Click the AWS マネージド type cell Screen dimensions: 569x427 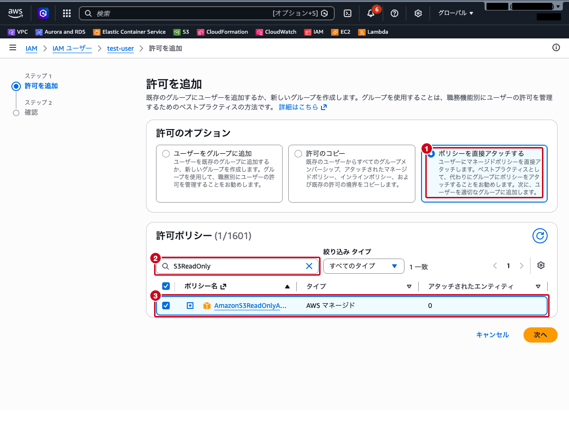pos(330,306)
